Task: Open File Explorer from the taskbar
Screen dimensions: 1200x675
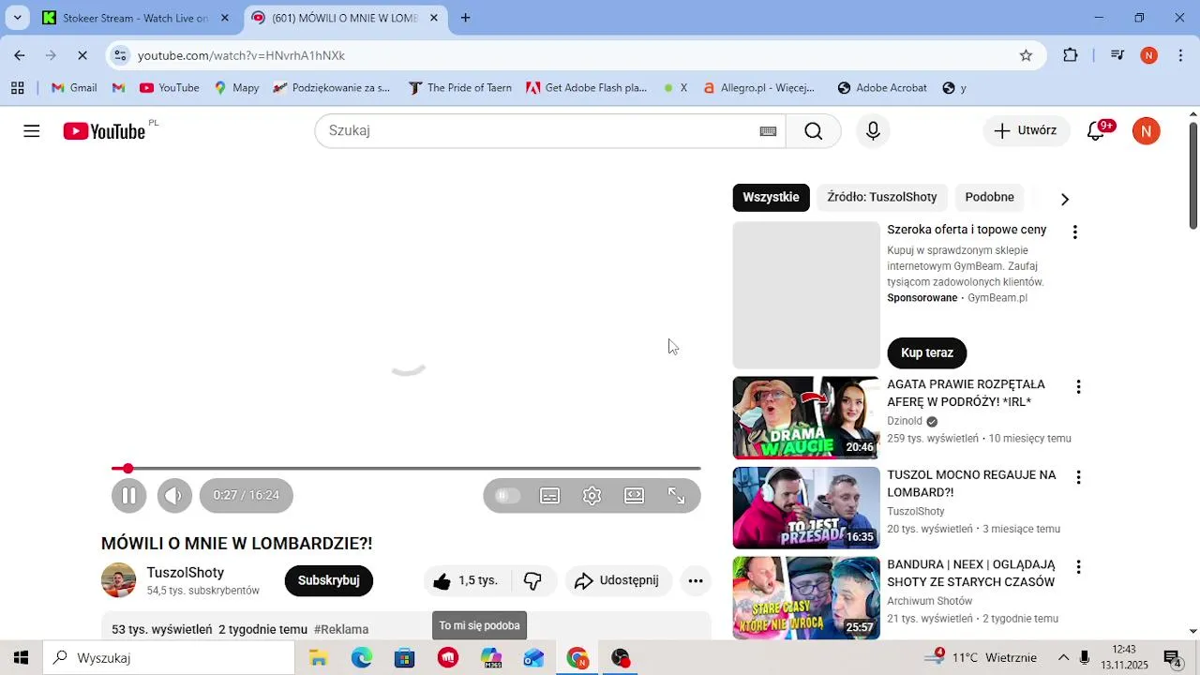Action: (318, 658)
